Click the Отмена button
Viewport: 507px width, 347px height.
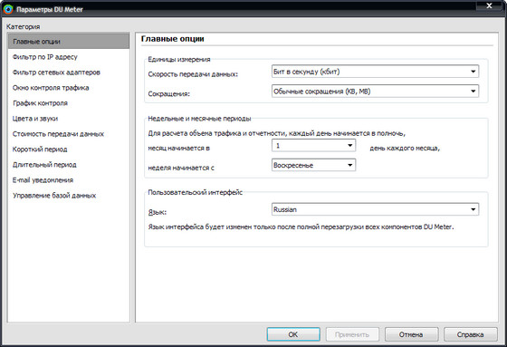(x=411, y=334)
